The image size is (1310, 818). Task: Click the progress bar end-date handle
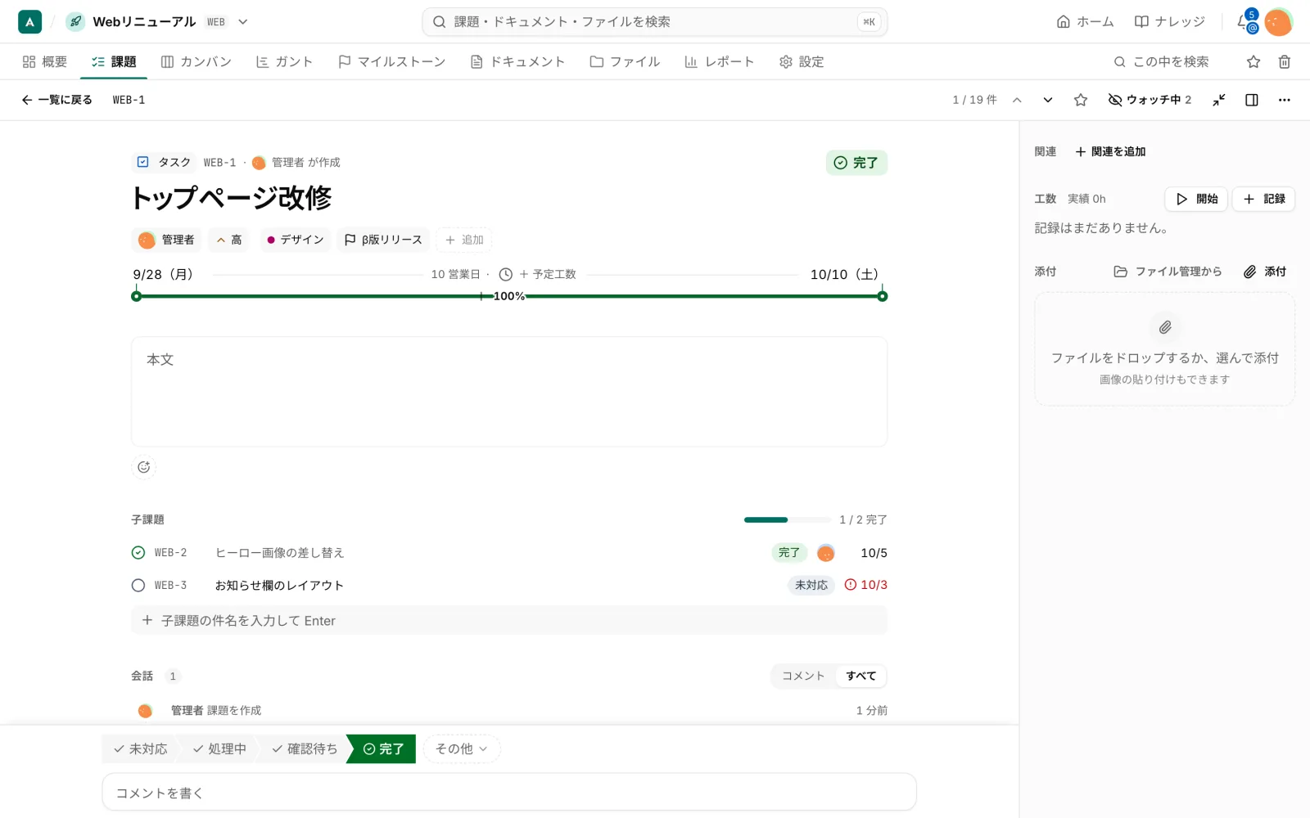[882, 296]
